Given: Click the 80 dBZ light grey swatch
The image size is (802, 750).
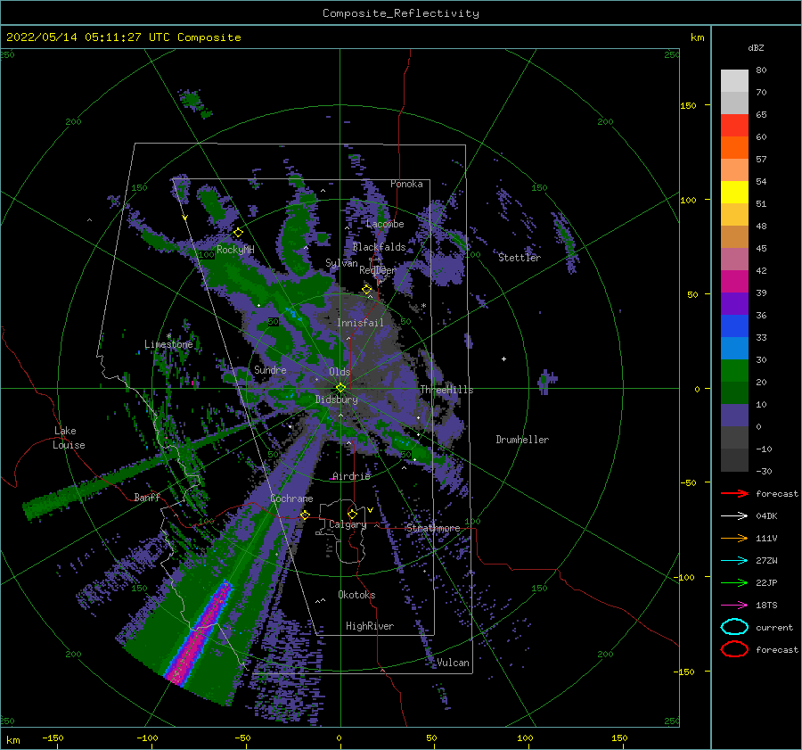Looking at the screenshot, I should tap(734, 80).
